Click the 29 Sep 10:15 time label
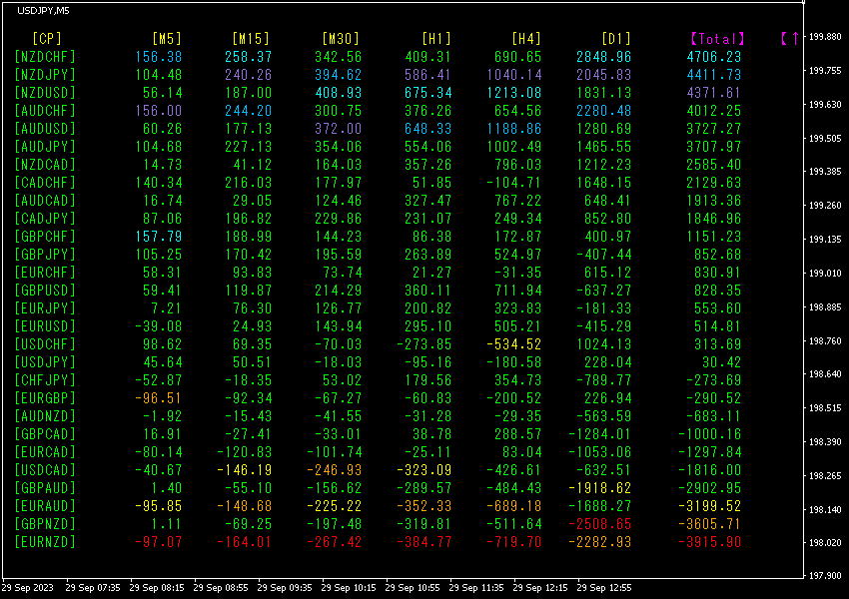 (x=349, y=588)
